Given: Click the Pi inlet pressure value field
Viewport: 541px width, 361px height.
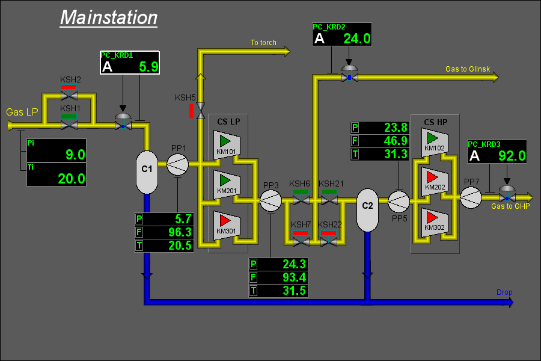Looking at the screenshot, I should click(x=56, y=150).
